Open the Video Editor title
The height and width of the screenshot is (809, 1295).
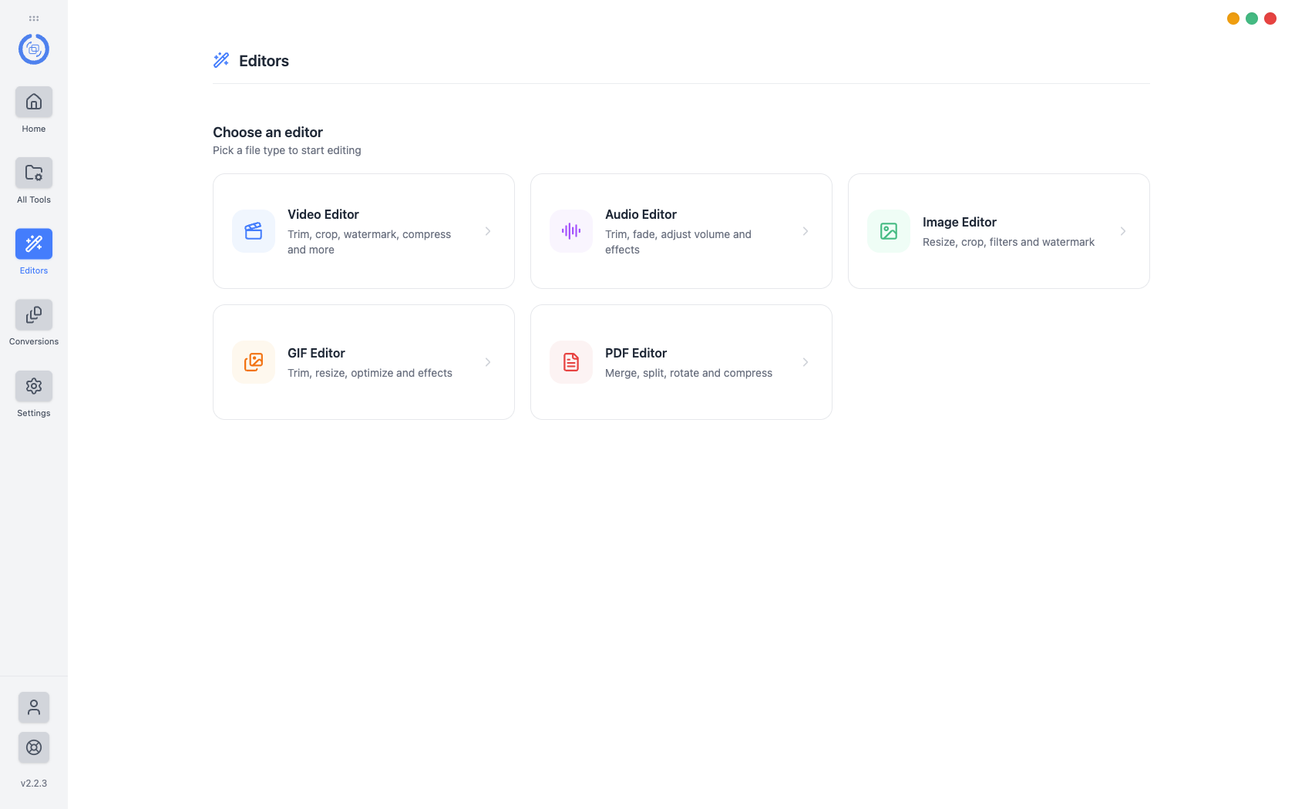tap(323, 214)
